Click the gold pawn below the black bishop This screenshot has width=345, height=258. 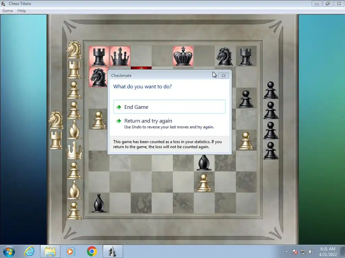[204, 183]
